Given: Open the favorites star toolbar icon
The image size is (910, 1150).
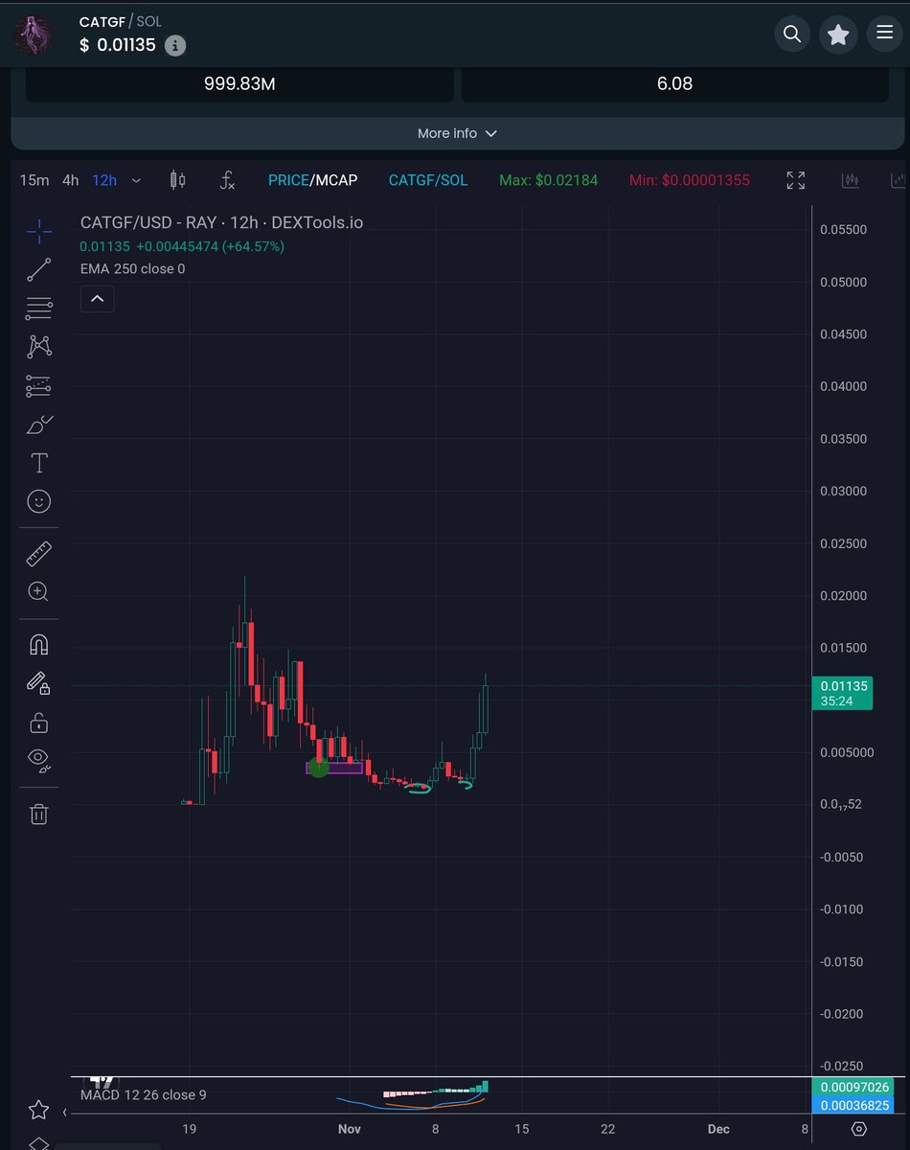Looking at the screenshot, I should pyautogui.click(x=39, y=1110).
